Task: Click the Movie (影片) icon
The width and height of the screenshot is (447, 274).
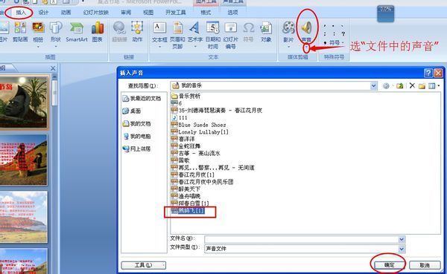Action: [288, 28]
